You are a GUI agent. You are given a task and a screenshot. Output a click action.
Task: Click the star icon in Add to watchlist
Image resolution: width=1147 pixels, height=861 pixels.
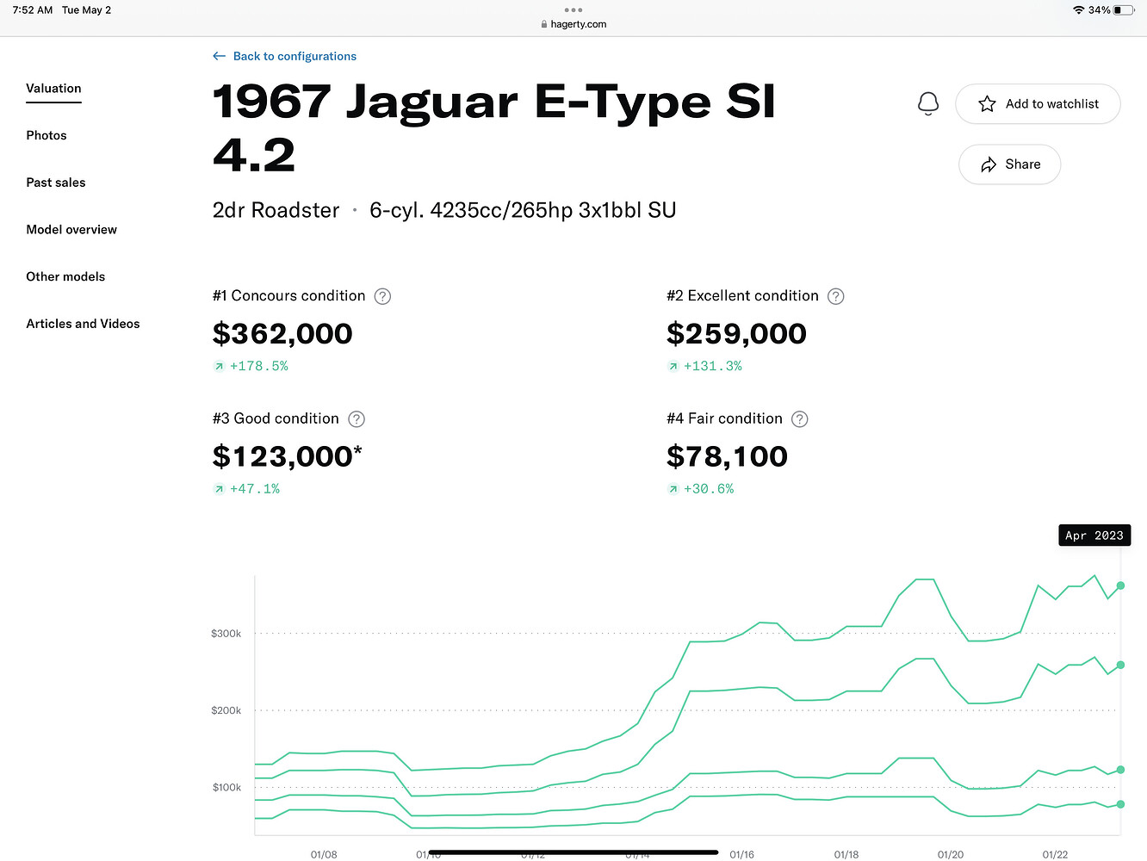tap(987, 103)
